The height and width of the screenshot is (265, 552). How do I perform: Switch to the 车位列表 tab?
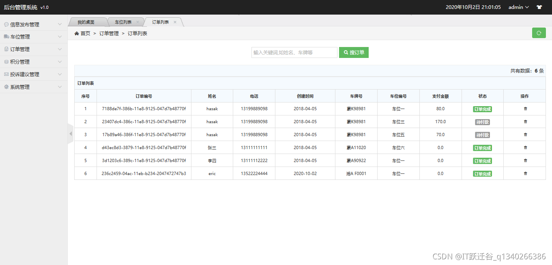click(x=123, y=22)
